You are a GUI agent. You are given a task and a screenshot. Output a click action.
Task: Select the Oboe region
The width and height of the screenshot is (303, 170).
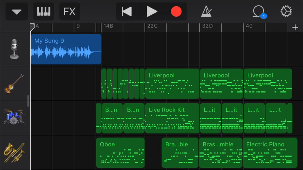tap(120, 153)
